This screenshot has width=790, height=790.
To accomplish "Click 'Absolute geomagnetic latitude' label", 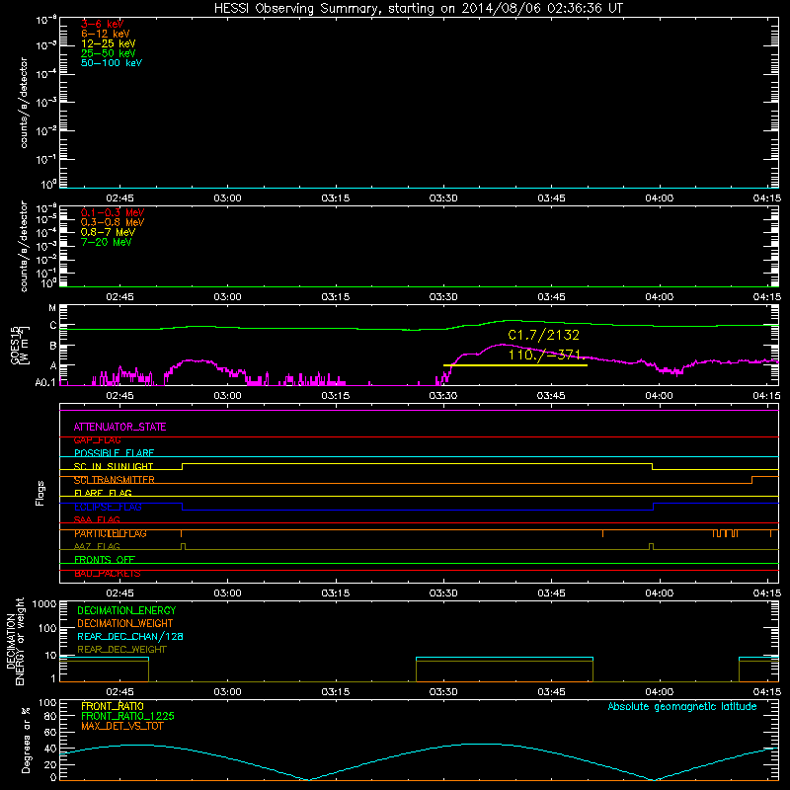I will click(x=682, y=706).
